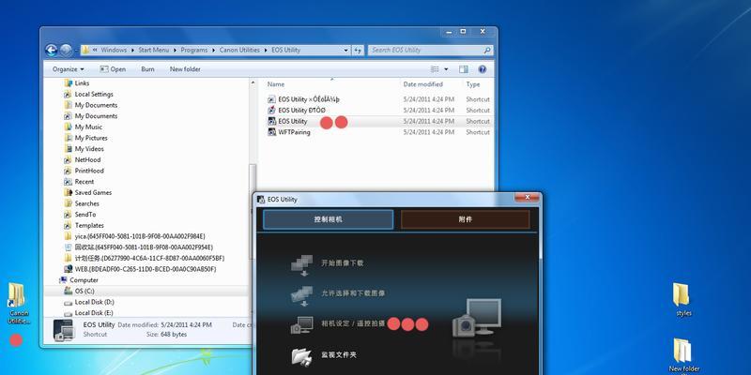Click the navigation tree scrollbar up arrow
Viewport: 751px width, 375px height.
pos(253,82)
